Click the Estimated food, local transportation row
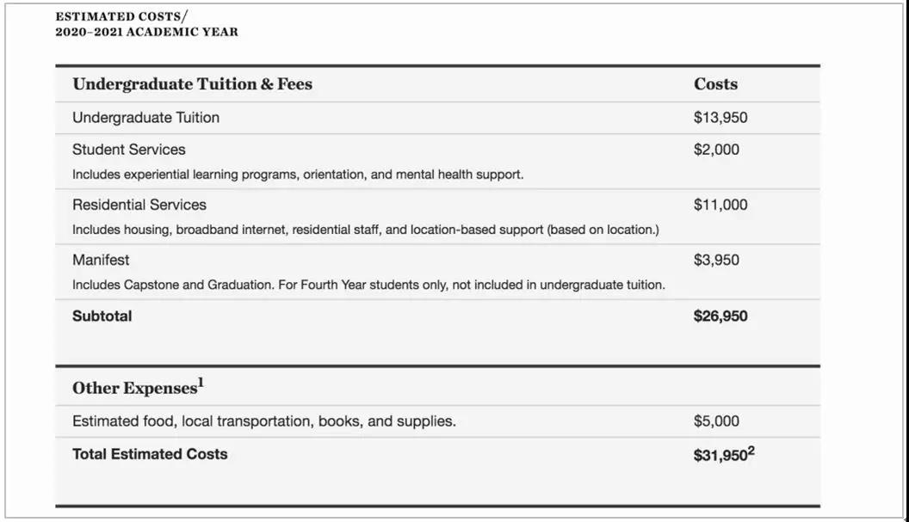The image size is (909, 522). coord(264,421)
